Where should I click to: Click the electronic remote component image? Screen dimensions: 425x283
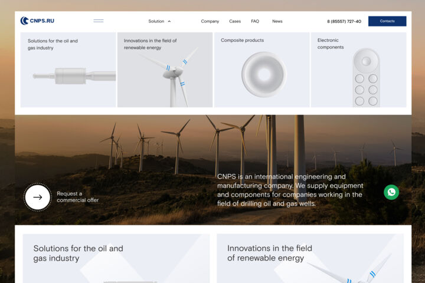click(367, 78)
